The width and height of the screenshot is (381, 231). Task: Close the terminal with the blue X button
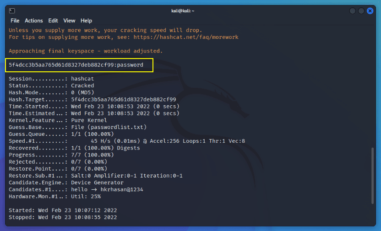(370, 11)
